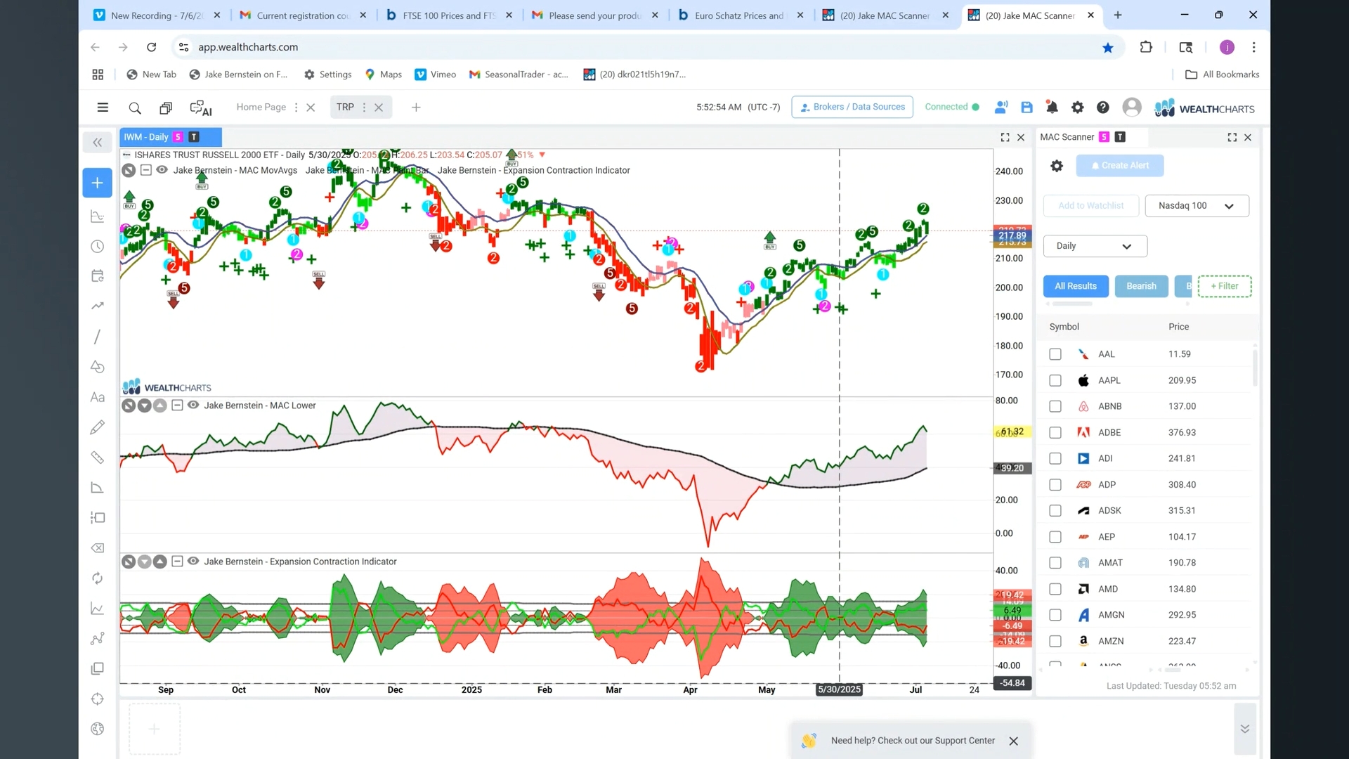The height and width of the screenshot is (759, 1349).
Task: Collapse the Expansion Contraction pane minus box
Action: coord(177,562)
